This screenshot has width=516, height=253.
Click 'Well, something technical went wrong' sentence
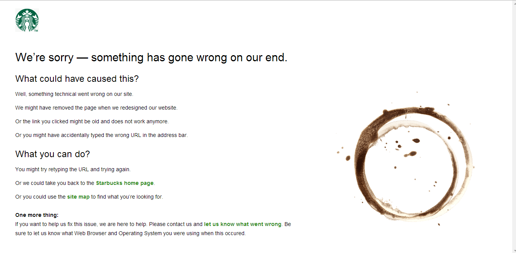(74, 94)
